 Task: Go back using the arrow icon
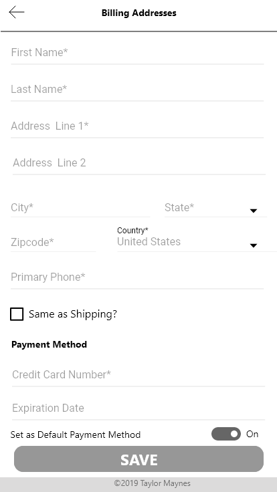[17, 13]
